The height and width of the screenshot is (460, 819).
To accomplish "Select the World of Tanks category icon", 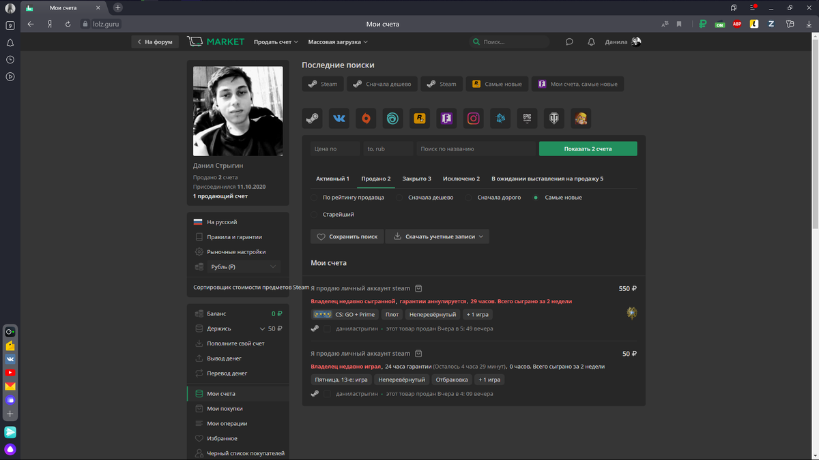I will pyautogui.click(x=554, y=118).
